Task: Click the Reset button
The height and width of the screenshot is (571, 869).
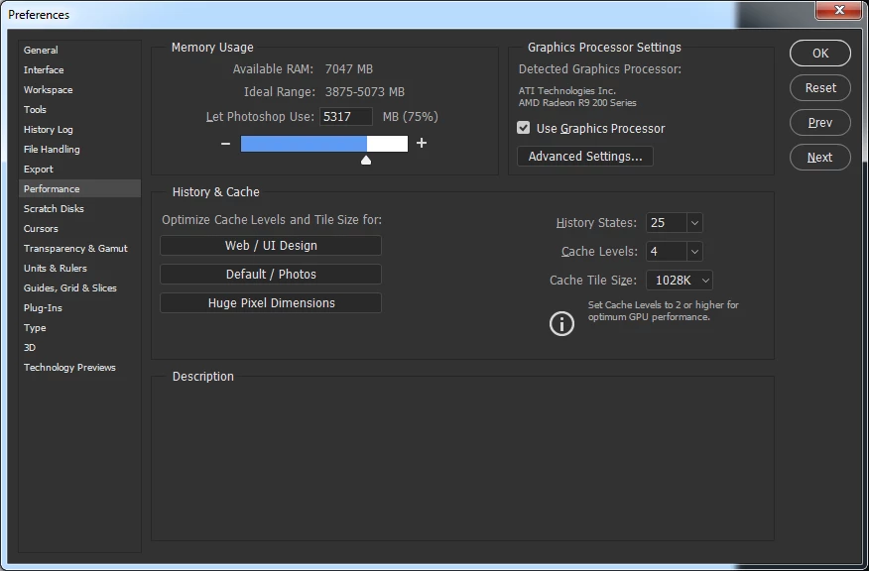Action: point(820,88)
